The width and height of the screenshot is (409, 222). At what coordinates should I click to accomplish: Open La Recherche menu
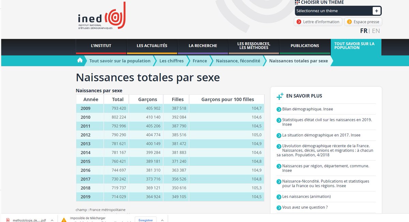coord(203,46)
